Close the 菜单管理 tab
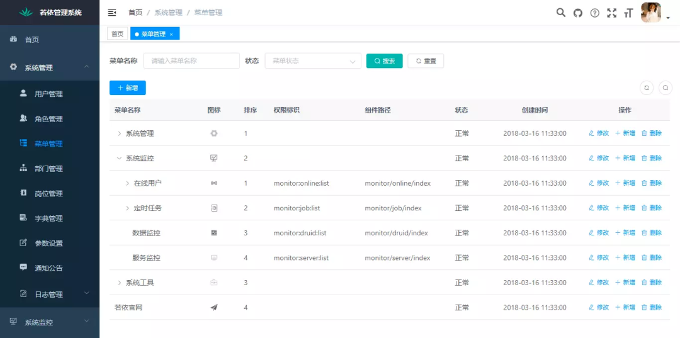This screenshot has width=680, height=338. [x=171, y=34]
